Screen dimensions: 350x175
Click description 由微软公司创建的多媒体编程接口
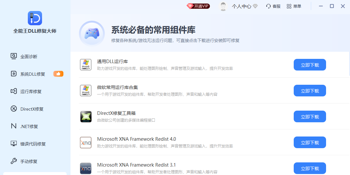coord(126,120)
